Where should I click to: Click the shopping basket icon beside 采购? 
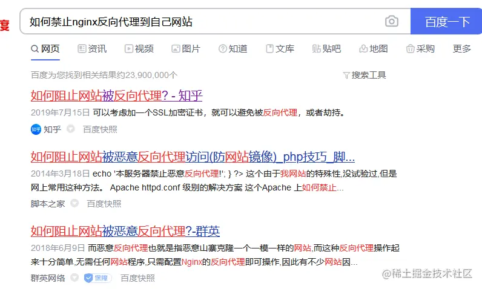(x=410, y=48)
